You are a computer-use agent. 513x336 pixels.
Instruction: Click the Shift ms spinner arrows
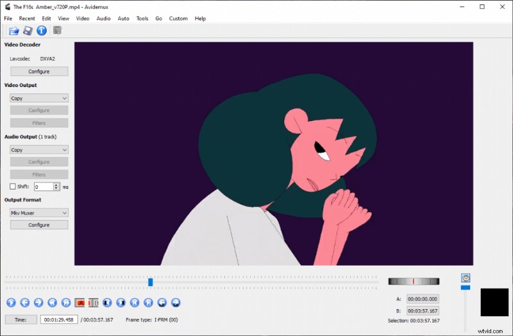coord(56,187)
